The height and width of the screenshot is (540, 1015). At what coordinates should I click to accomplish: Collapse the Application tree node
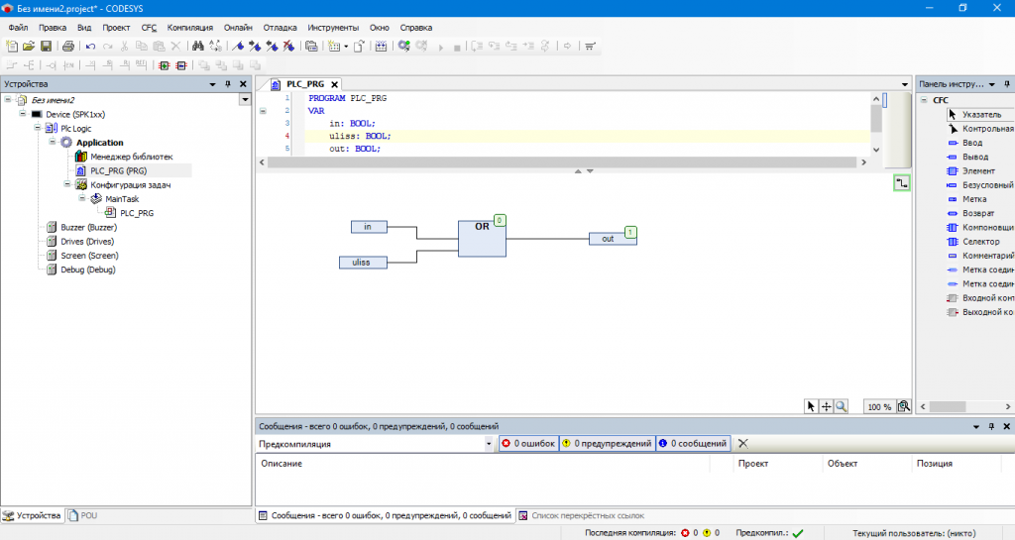click(54, 143)
